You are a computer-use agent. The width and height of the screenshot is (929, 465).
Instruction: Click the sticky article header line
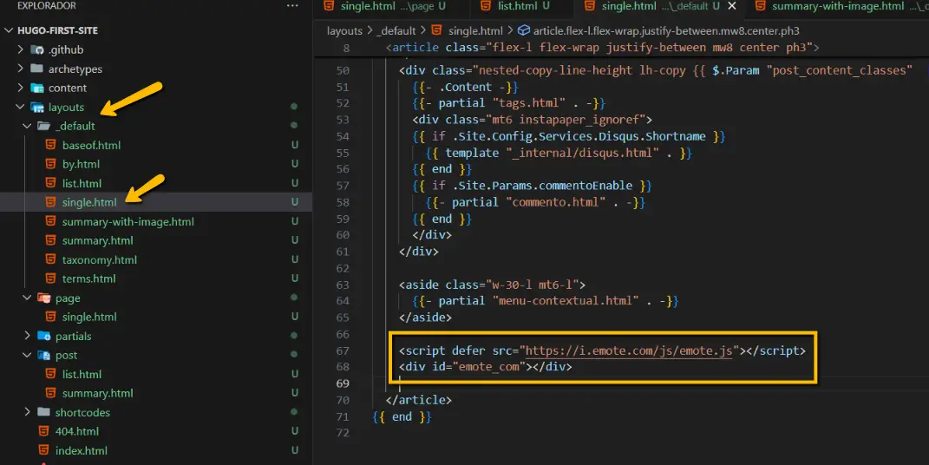(x=602, y=48)
